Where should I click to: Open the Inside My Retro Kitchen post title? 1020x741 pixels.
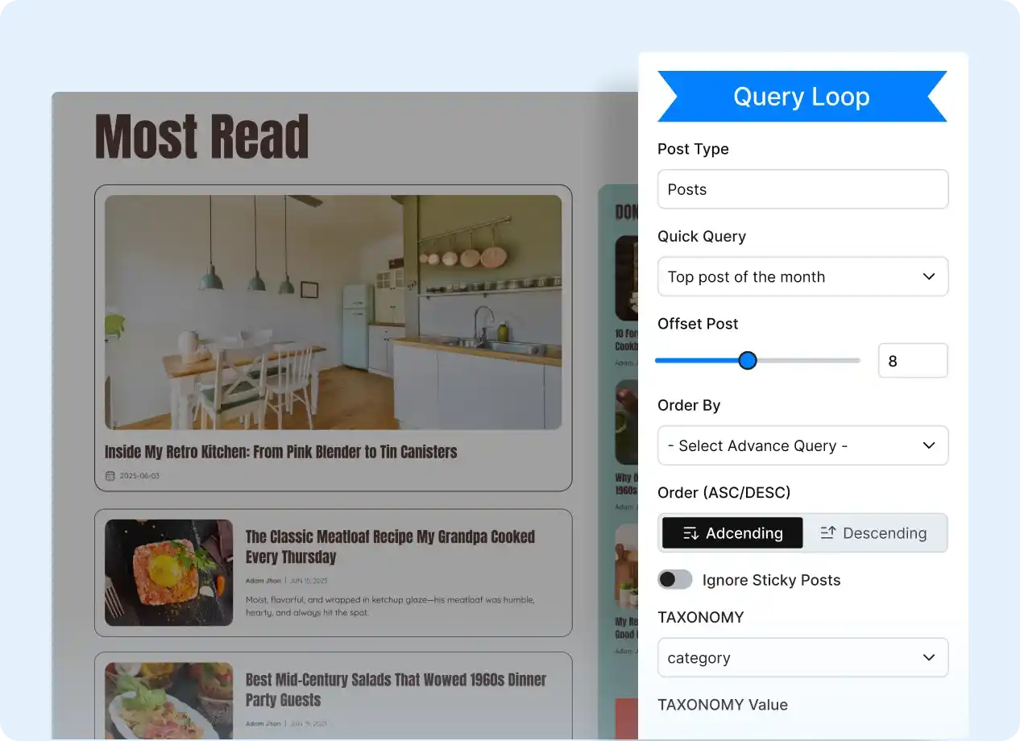pos(280,452)
